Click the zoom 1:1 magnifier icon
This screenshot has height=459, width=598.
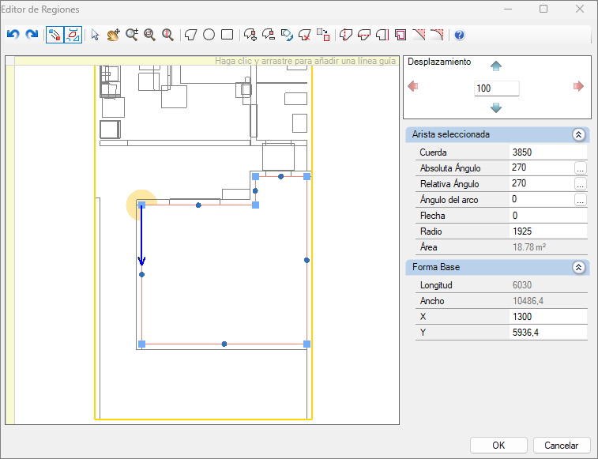click(x=167, y=35)
